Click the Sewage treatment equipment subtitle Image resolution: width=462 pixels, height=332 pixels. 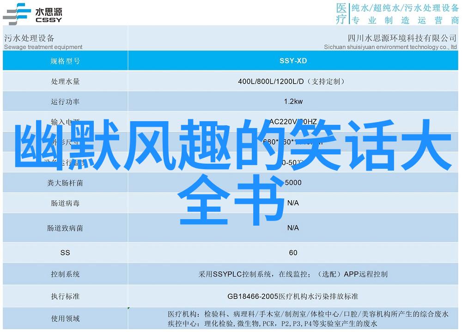43,47
